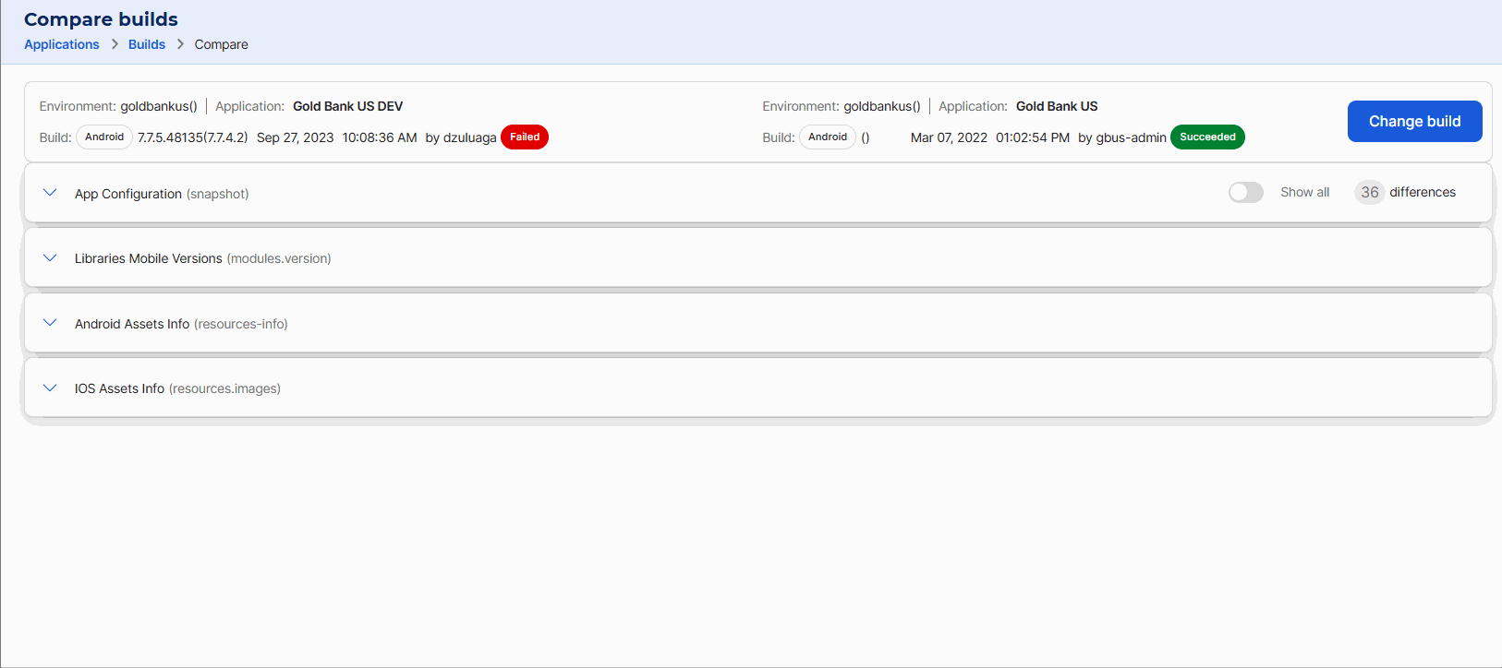1502x668 pixels.
Task: Select the App Configuration (snapshot) title
Action: click(x=162, y=194)
